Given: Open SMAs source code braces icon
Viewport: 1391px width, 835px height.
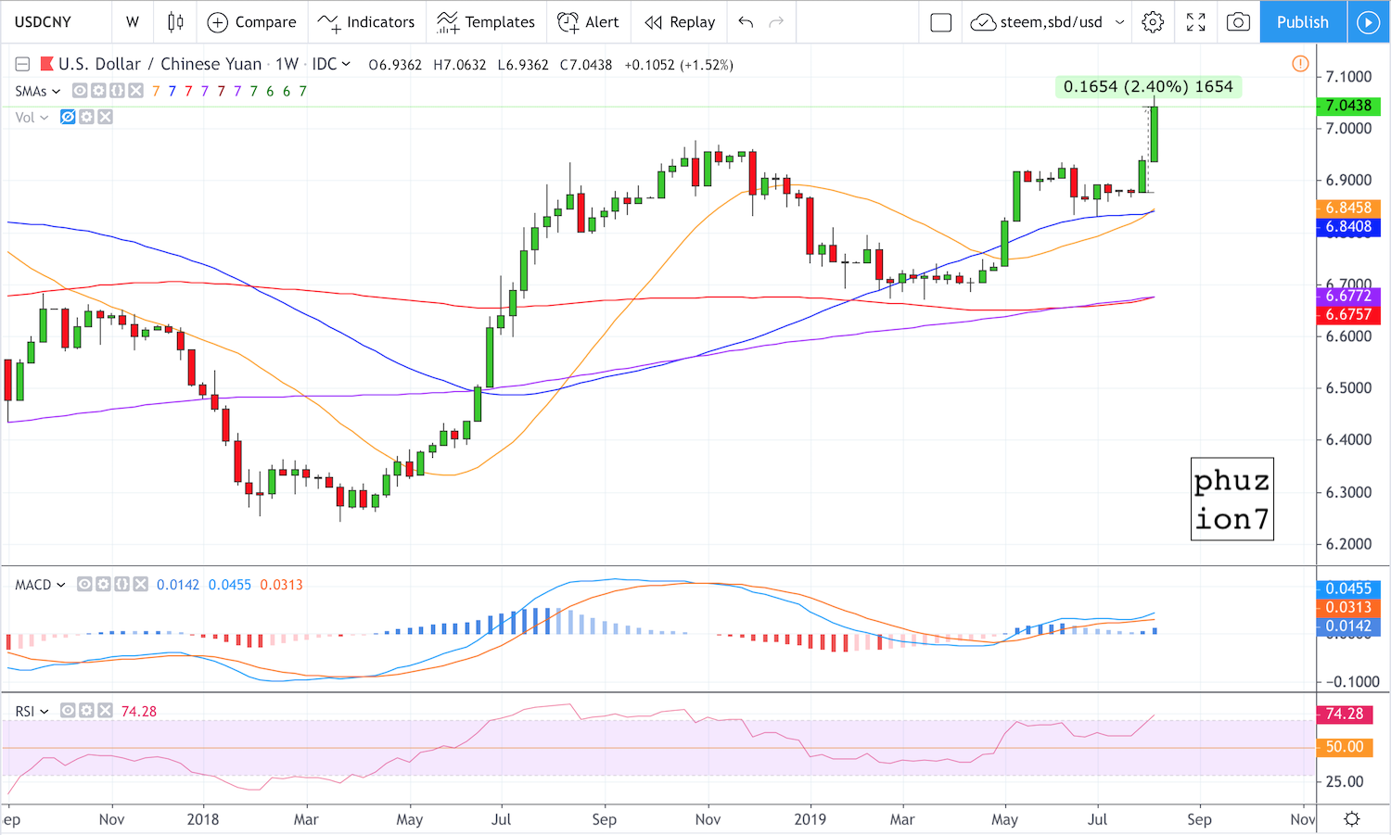Looking at the screenshot, I should [118, 91].
